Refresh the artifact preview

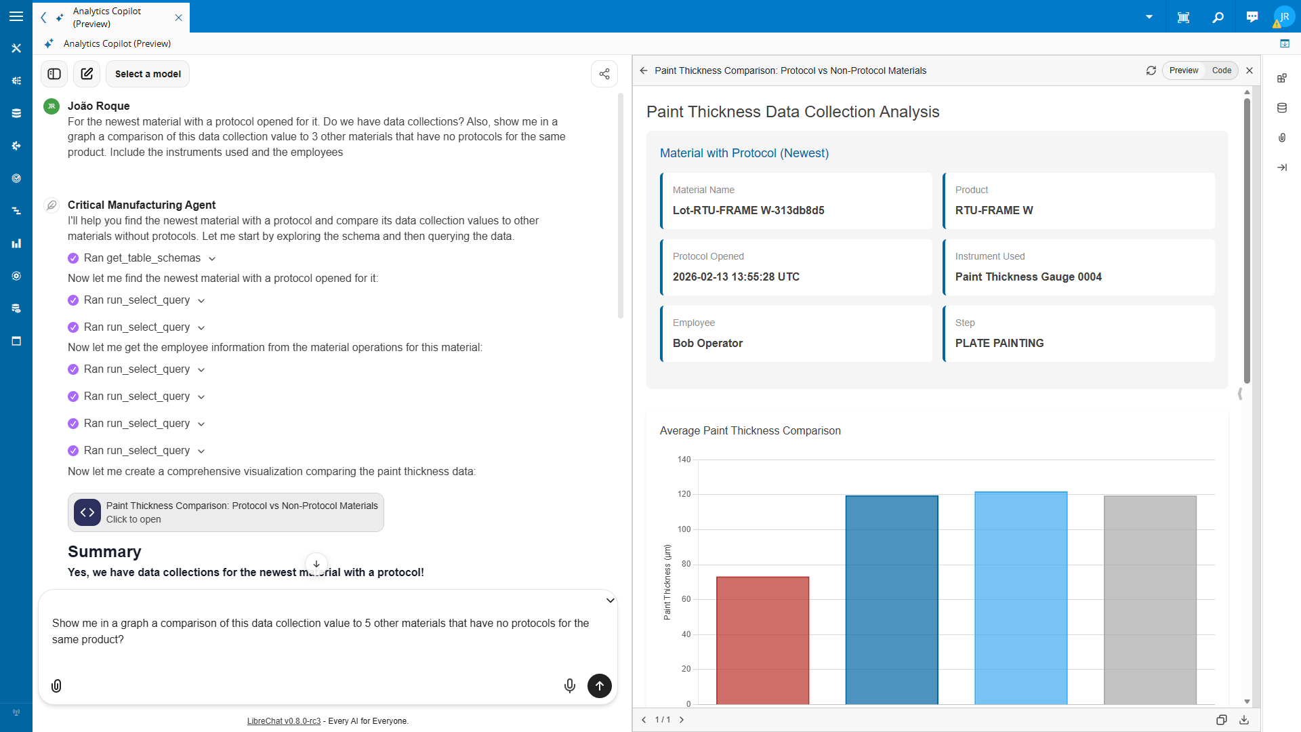point(1151,70)
